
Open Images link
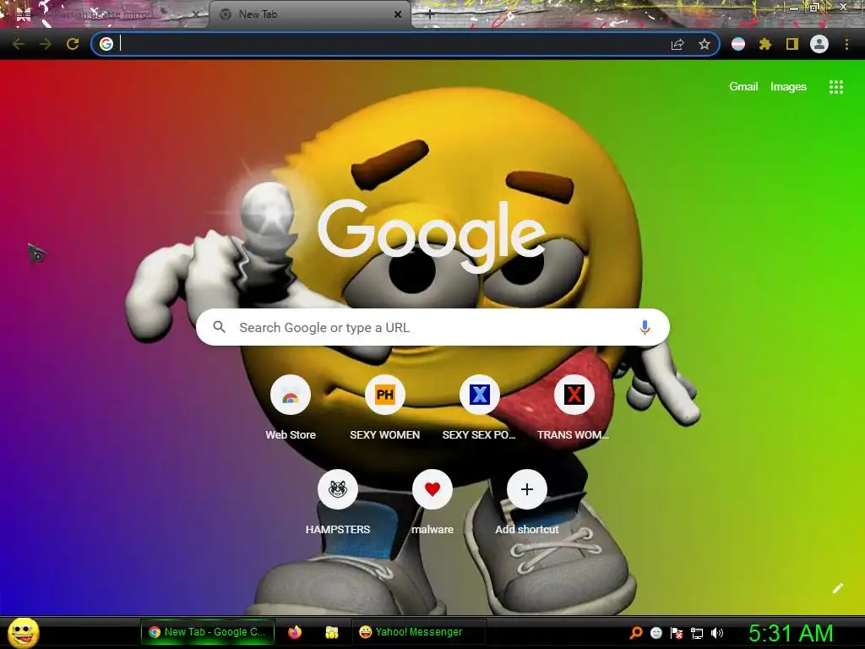click(x=788, y=87)
